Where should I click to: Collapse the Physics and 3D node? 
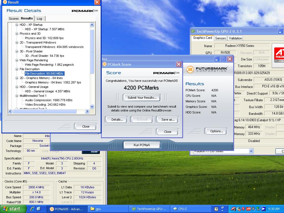(17, 34)
